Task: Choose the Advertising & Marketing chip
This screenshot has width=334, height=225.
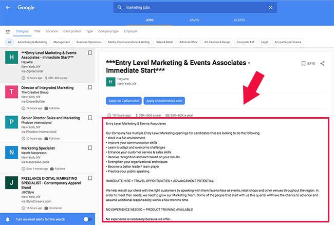Action: [x=32, y=42]
